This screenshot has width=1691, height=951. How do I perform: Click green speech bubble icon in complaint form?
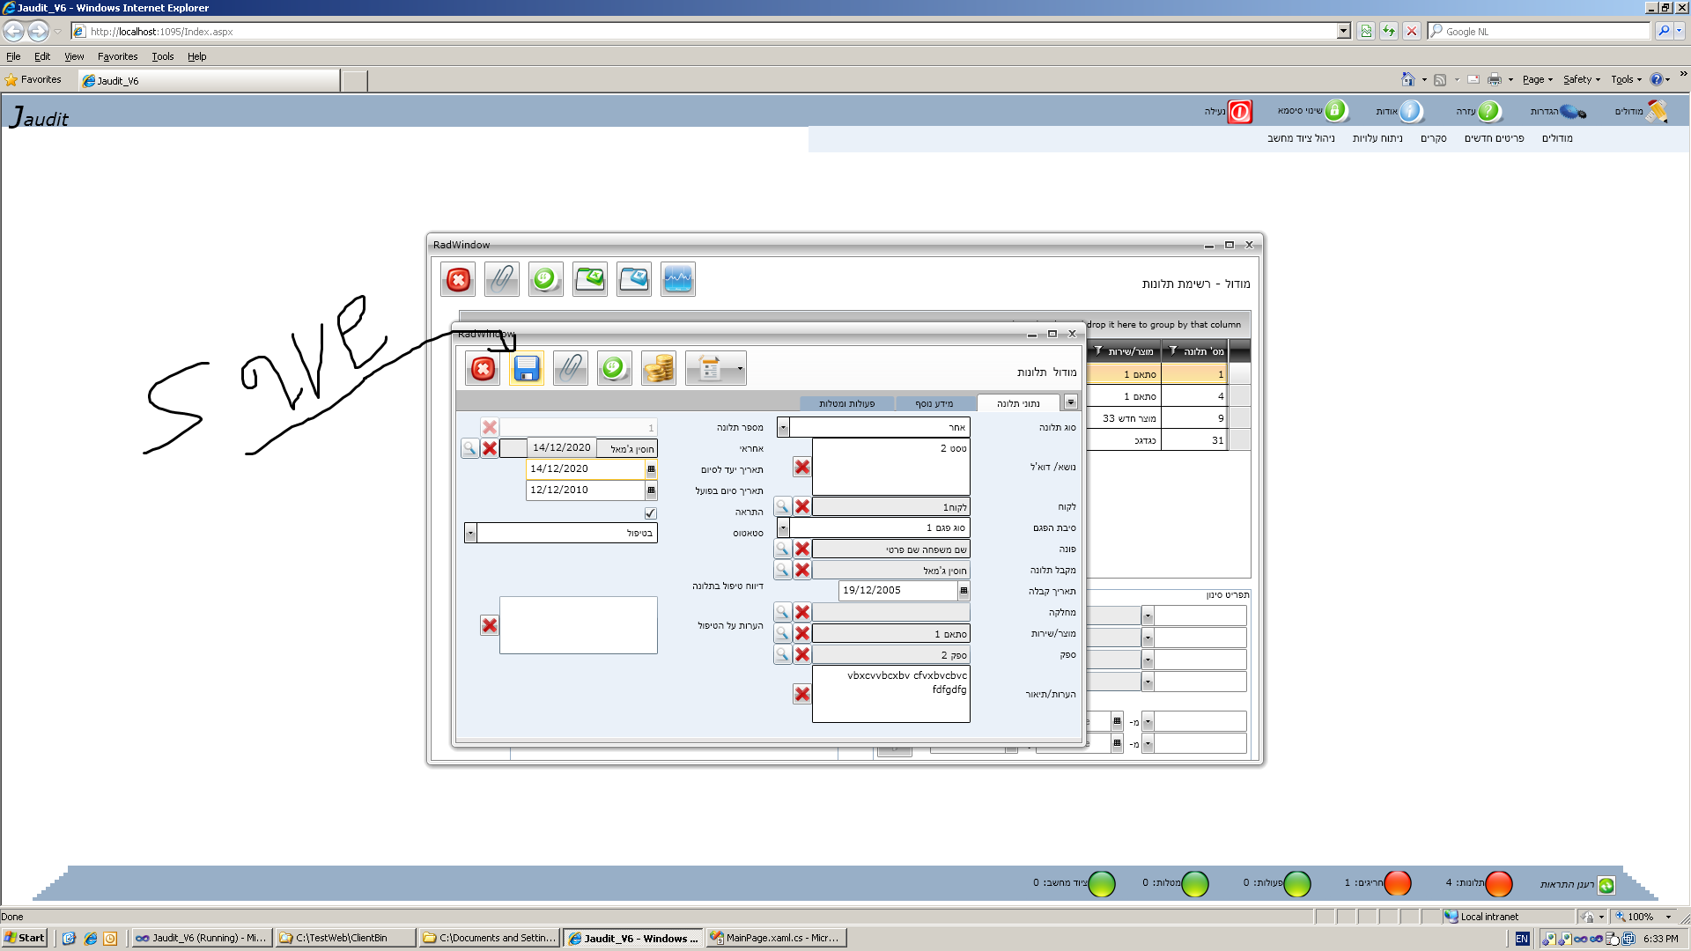(x=615, y=368)
